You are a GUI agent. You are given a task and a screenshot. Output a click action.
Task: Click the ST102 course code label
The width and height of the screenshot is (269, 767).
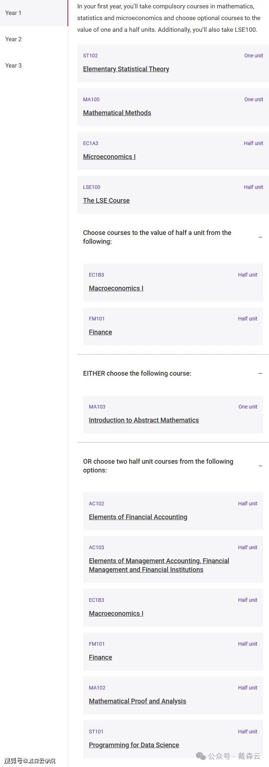90,56
